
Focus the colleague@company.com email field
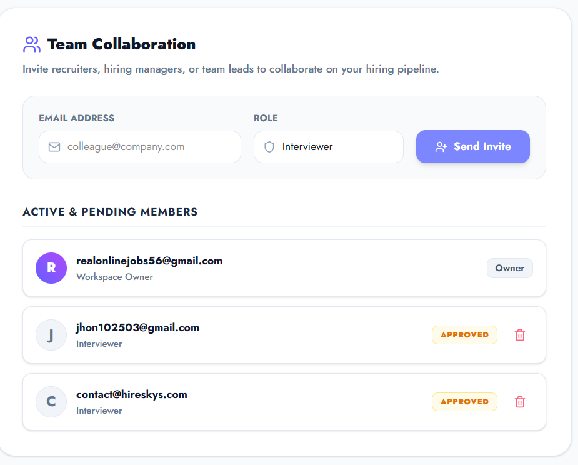pos(140,147)
